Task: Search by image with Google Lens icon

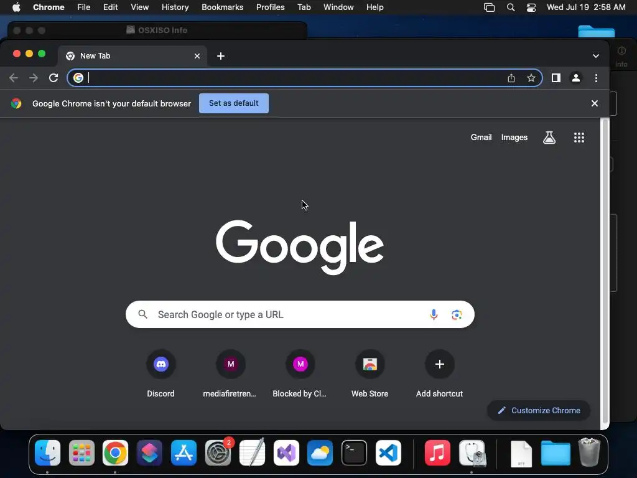Action: 457,314
